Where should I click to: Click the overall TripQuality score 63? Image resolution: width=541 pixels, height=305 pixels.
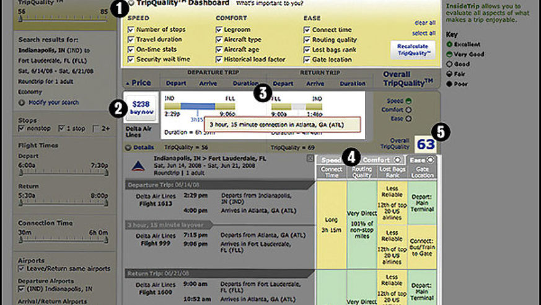coord(425,144)
